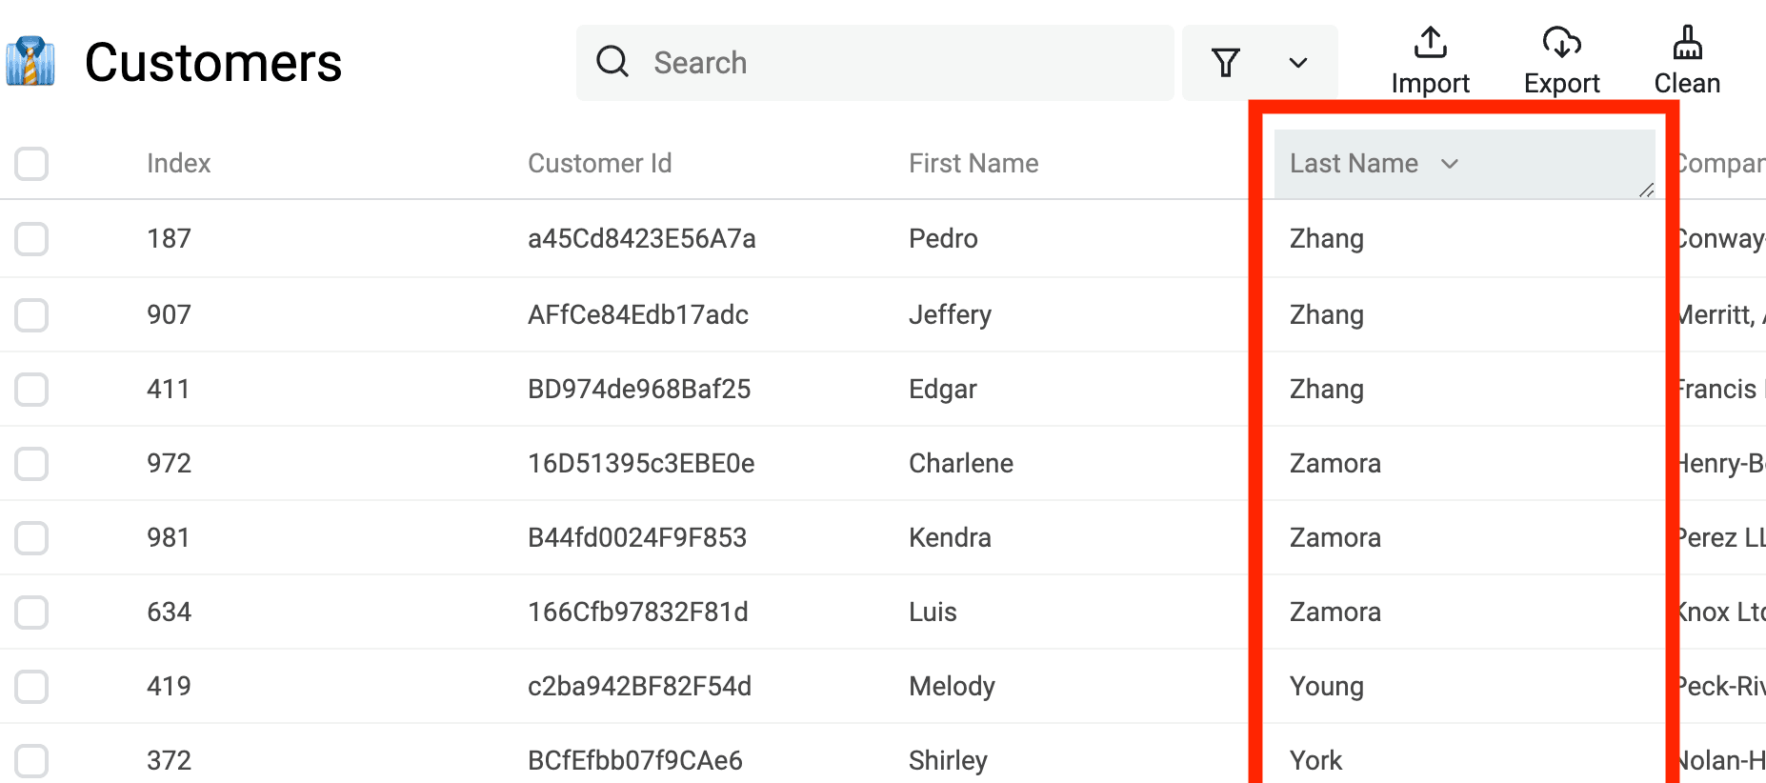The height and width of the screenshot is (783, 1766).
Task: Click the Last Name column resize handle
Action: click(1646, 191)
